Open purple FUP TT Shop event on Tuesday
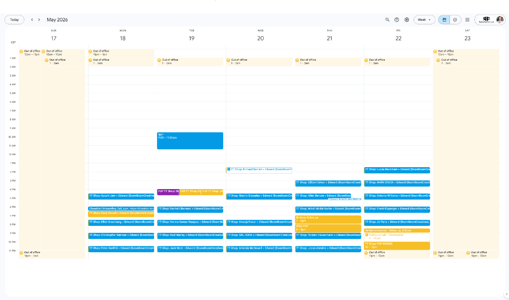The height and width of the screenshot is (300, 509). tap(168, 192)
